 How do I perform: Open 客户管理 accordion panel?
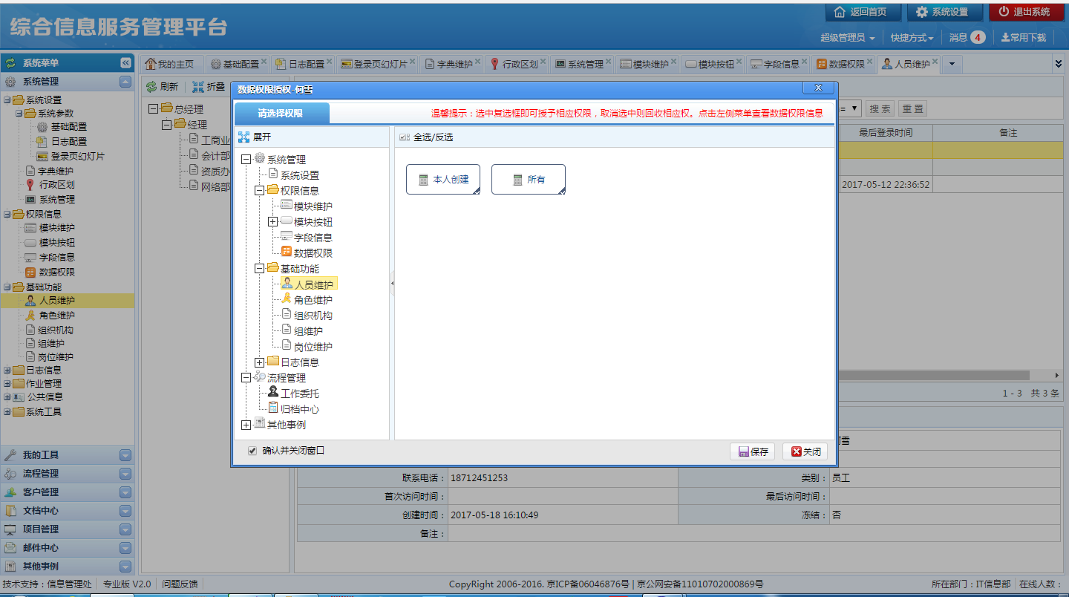click(x=68, y=492)
